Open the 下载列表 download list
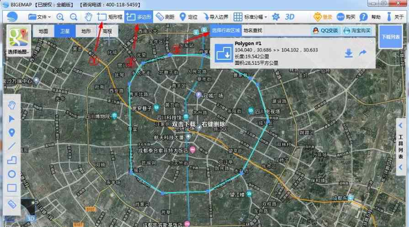The image size is (409, 227). click(x=390, y=37)
